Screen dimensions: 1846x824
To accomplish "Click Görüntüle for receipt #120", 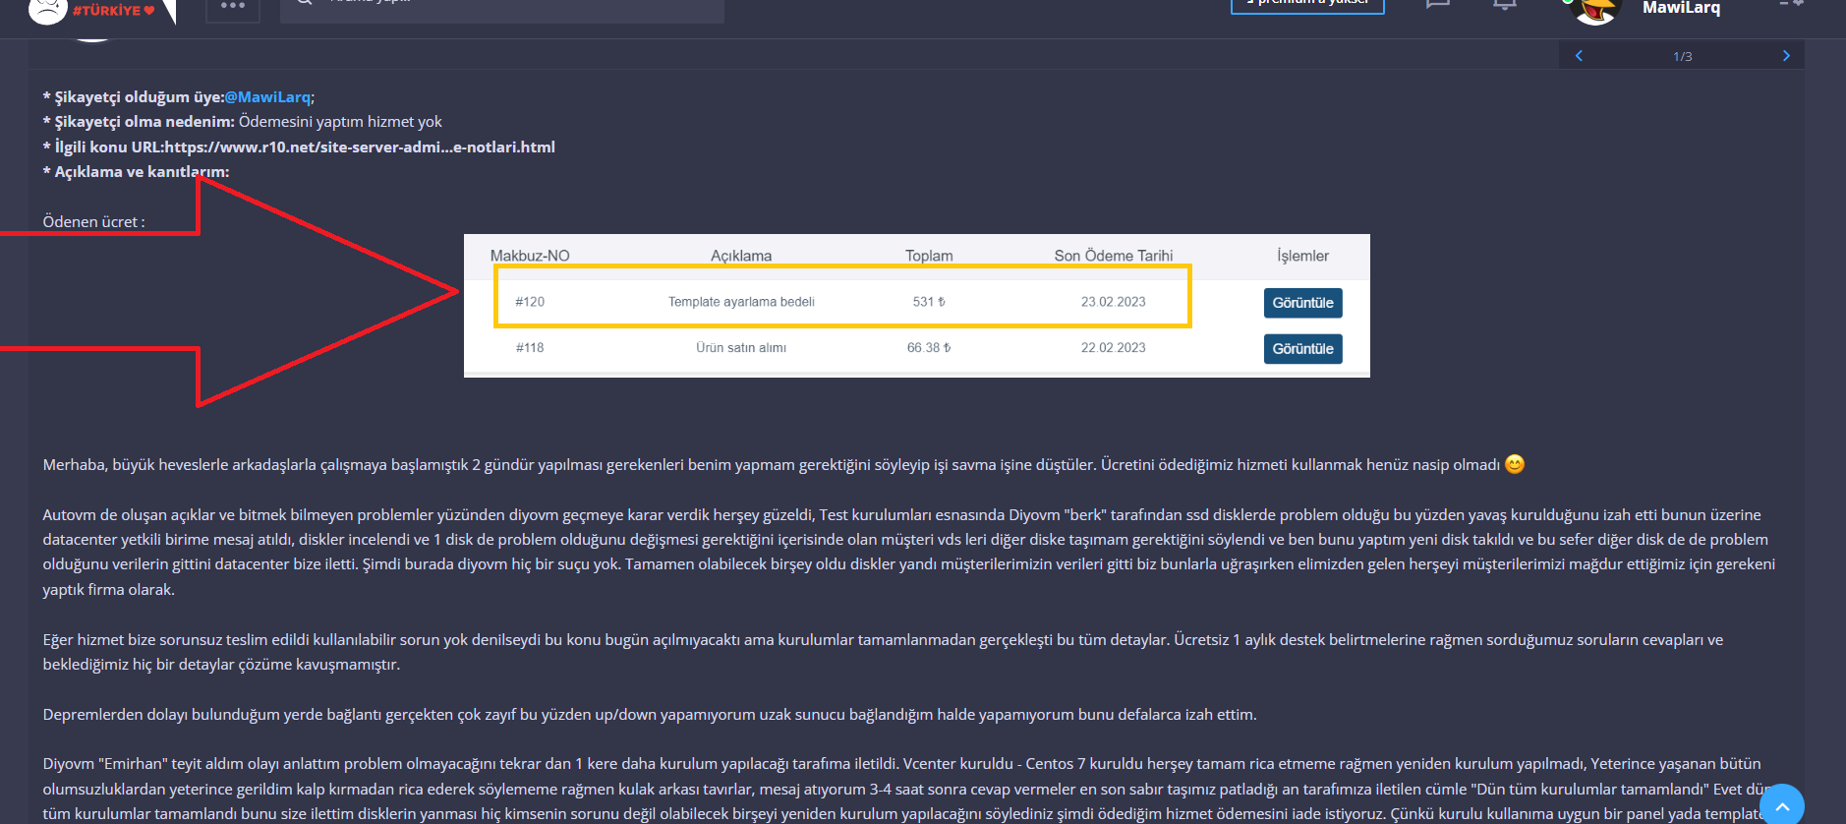I will tap(1302, 303).
